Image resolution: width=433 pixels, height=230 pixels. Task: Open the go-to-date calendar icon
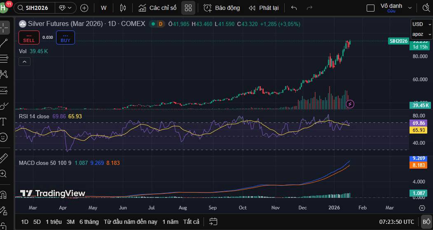click(213, 221)
